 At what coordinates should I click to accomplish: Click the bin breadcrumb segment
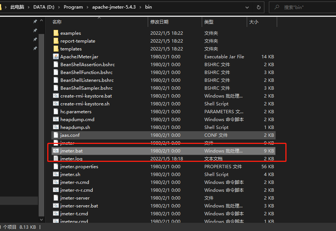[148, 7]
